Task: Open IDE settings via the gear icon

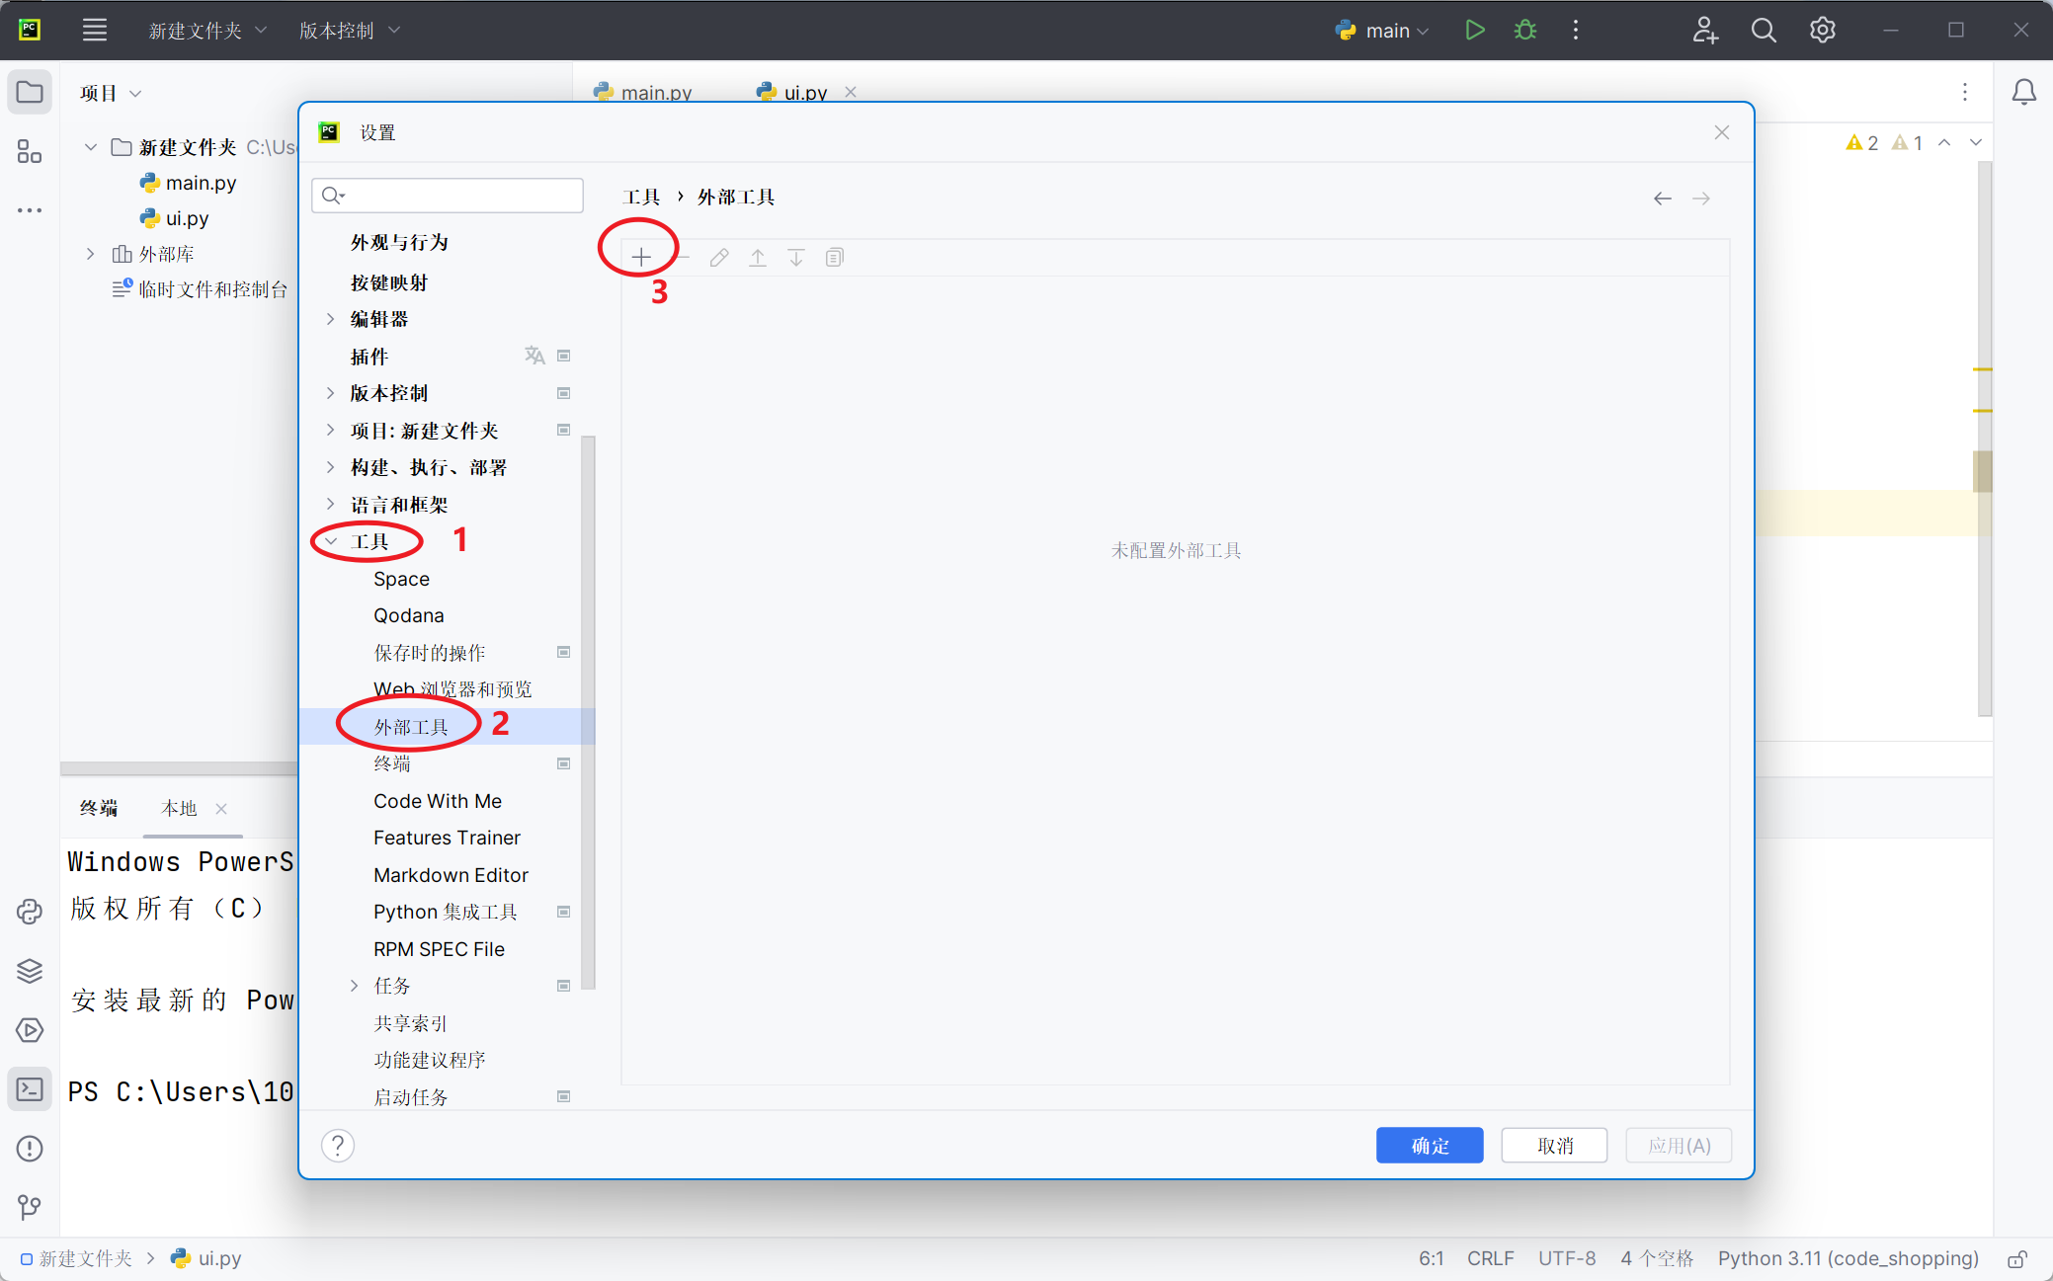Action: (1822, 30)
